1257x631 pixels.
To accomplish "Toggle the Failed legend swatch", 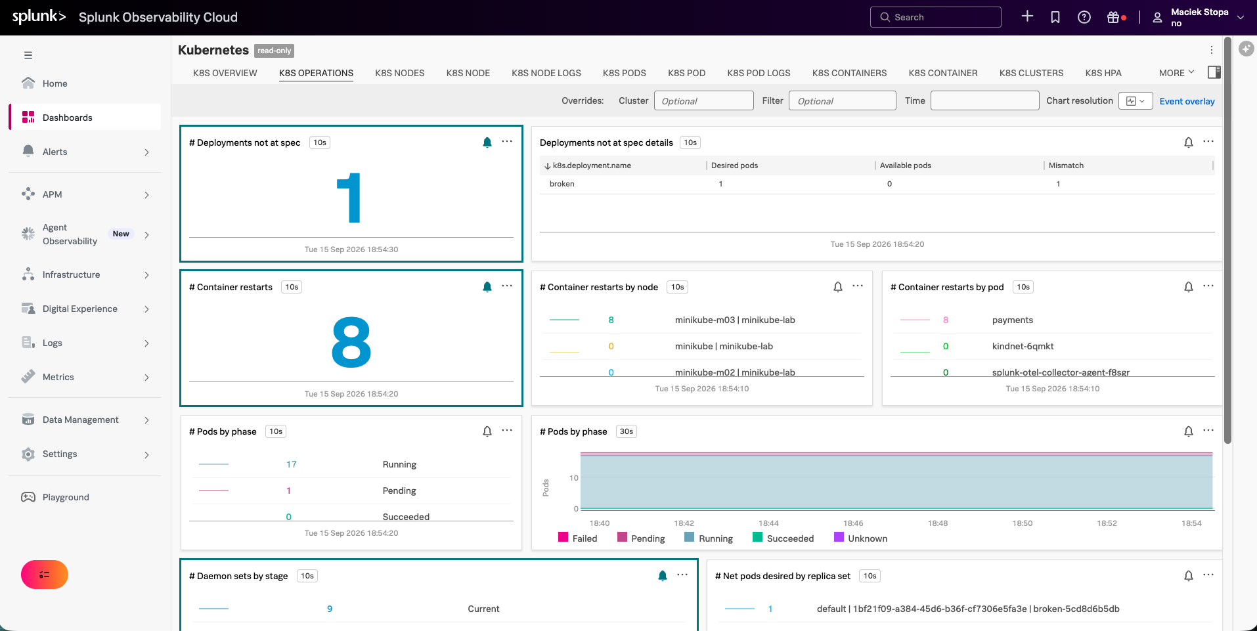I will point(563,537).
